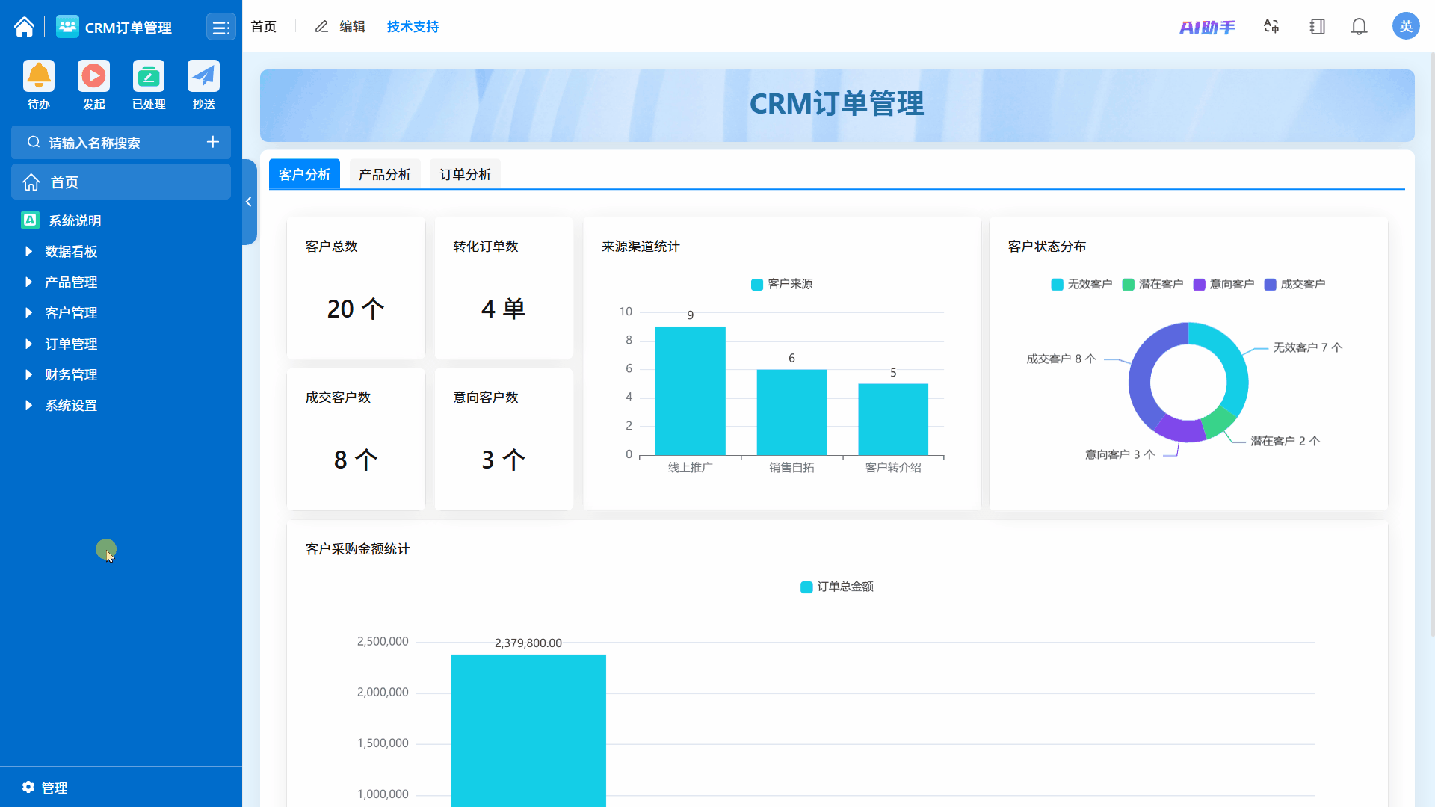The height and width of the screenshot is (807, 1435).
Task: Open the 技术支持 link
Action: [413, 27]
